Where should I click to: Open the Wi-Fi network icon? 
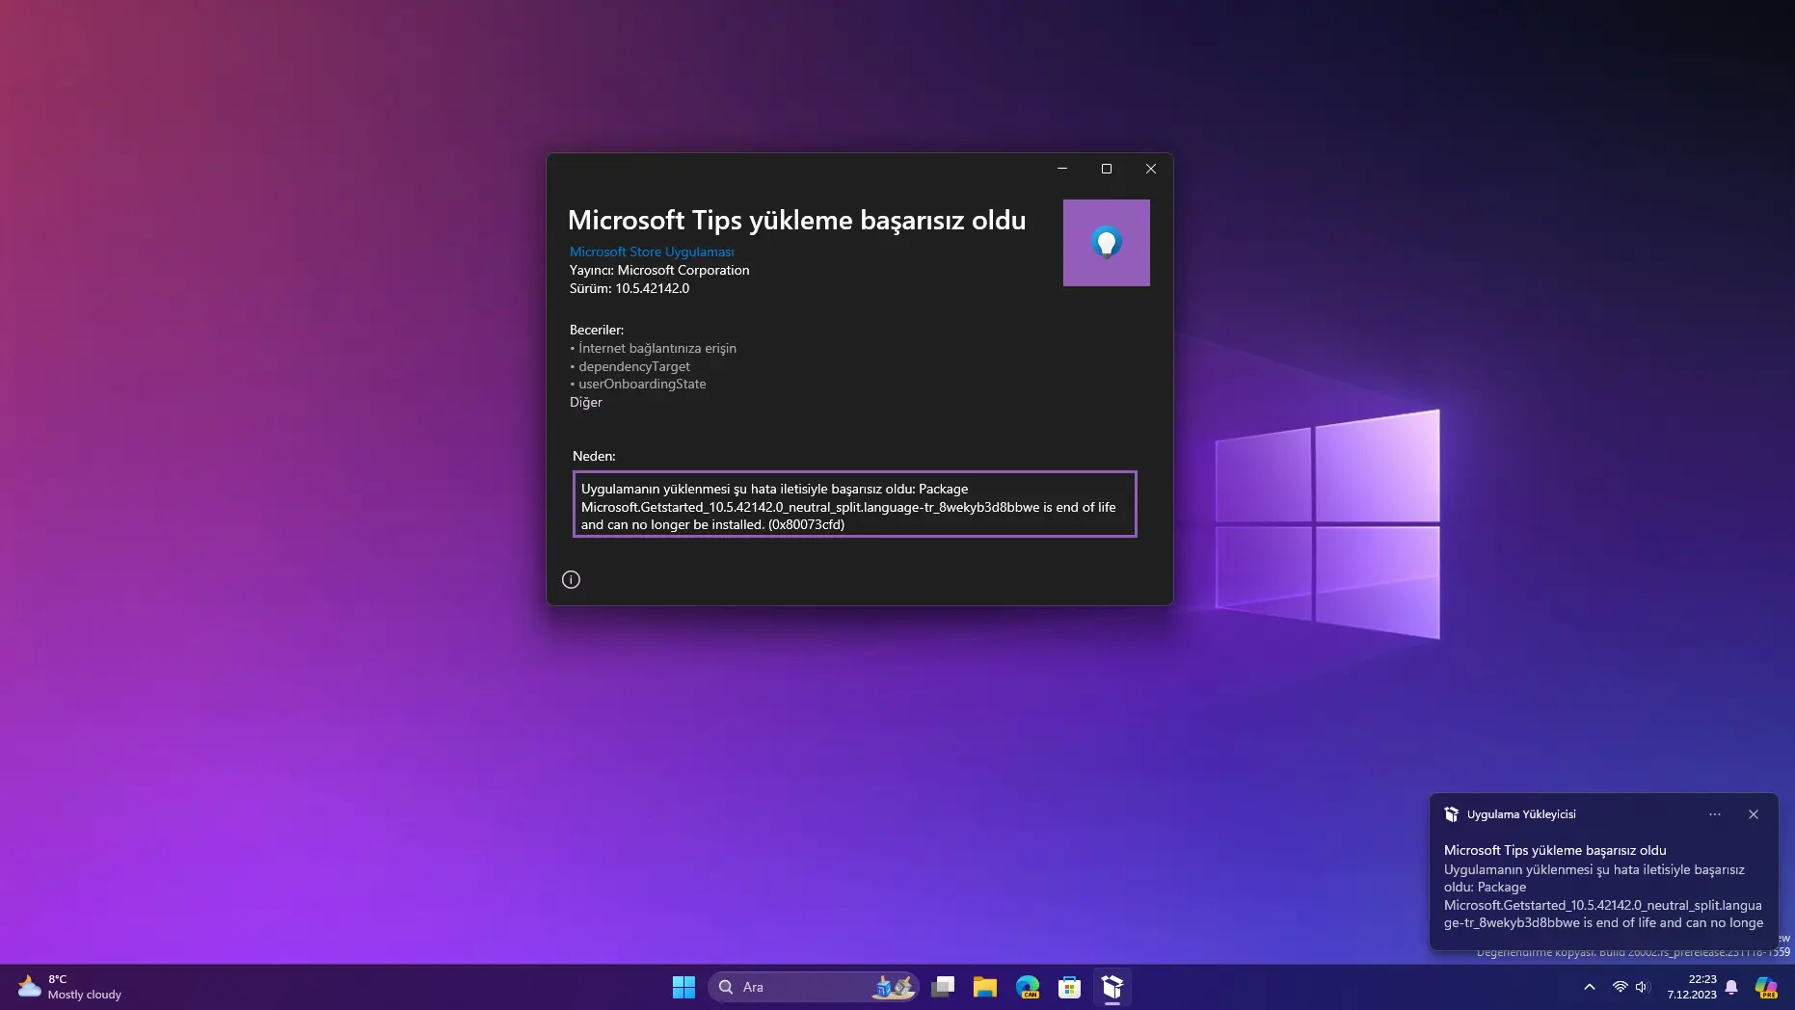click(1620, 987)
